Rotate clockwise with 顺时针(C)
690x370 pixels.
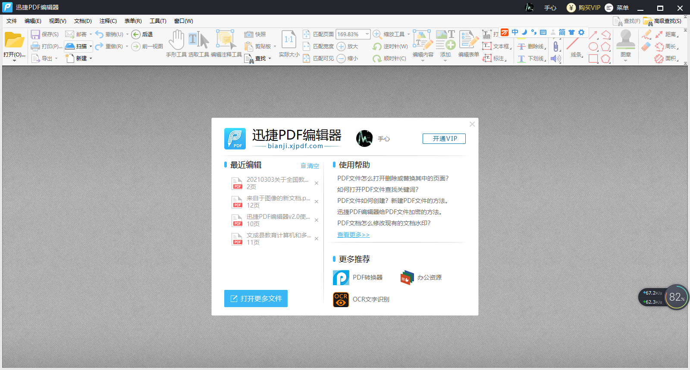[389, 59]
